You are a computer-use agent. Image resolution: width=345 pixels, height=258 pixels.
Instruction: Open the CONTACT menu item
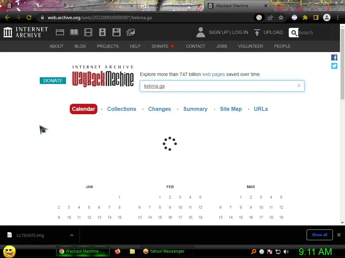[x=196, y=46]
